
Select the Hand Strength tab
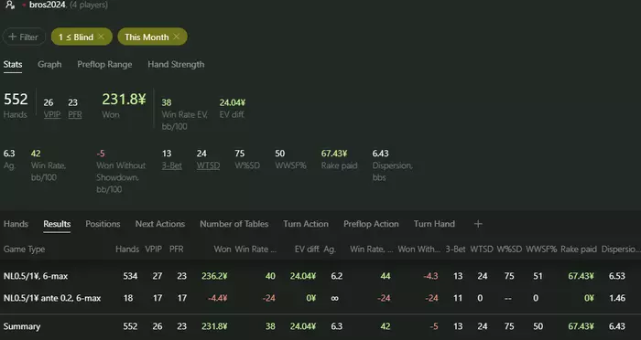pyautogui.click(x=176, y=65)
